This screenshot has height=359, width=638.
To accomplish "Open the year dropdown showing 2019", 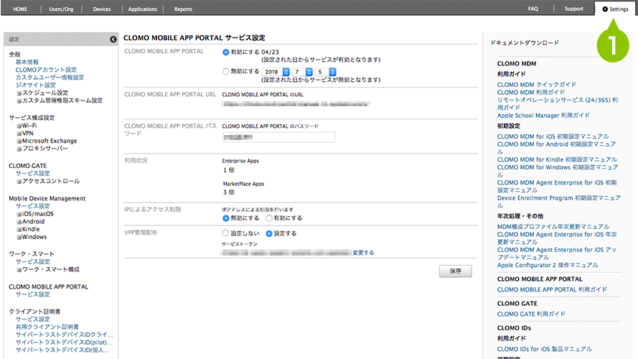I will coord(276,72).
